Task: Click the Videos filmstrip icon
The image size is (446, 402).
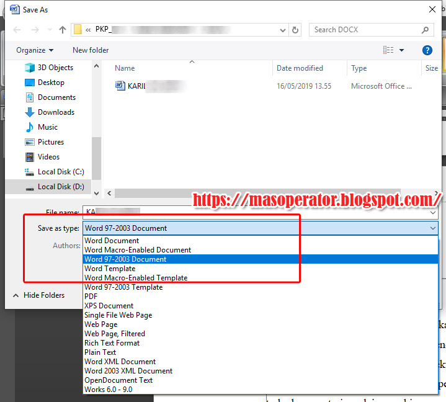Action: pos(30,157)
